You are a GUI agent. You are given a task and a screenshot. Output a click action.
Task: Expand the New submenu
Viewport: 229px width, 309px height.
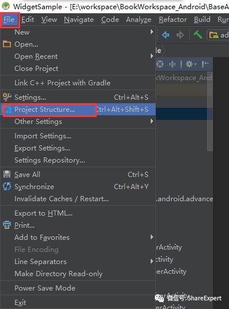pos(78,32)
